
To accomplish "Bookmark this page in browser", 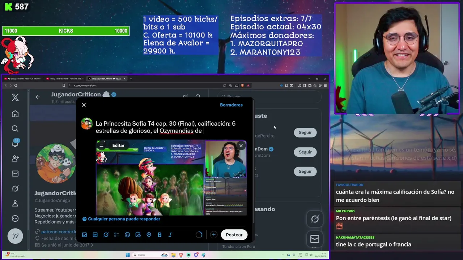I will pos(64,86).
